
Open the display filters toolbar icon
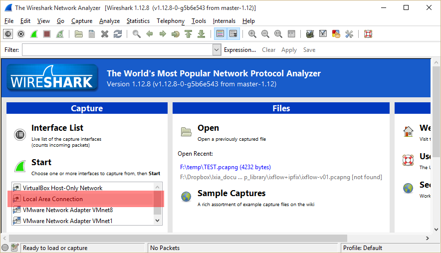pyautogui.click(x=323, y=34)
